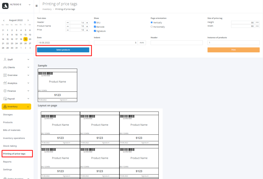
Task: Select August 10 in calendar
Action: 16,35
